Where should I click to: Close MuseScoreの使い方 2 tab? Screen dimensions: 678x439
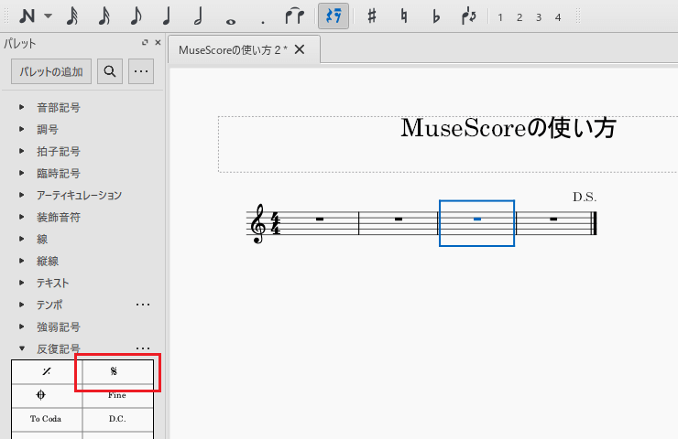point(300,49)
